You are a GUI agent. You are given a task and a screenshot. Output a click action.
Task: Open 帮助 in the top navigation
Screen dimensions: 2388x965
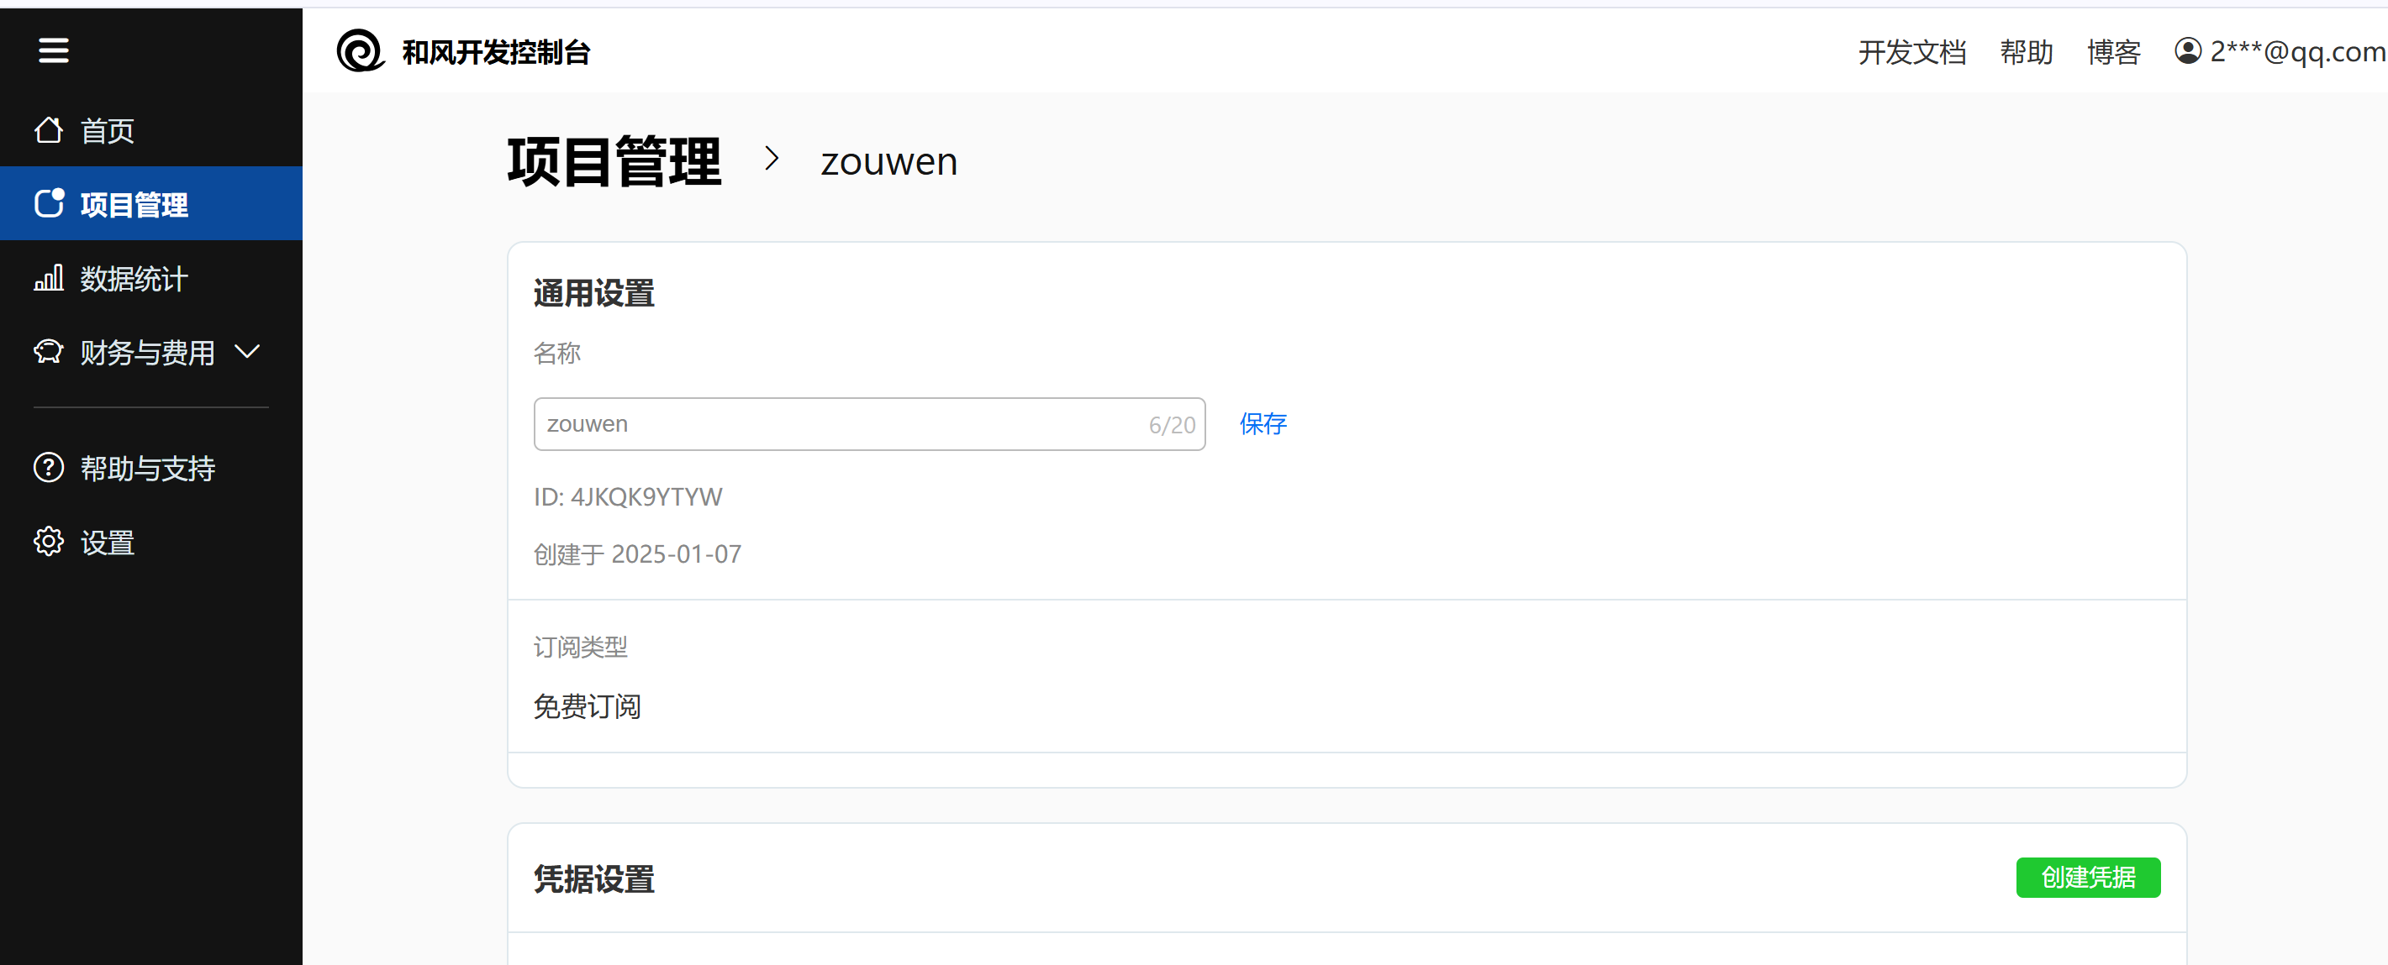click(2027, 52)
